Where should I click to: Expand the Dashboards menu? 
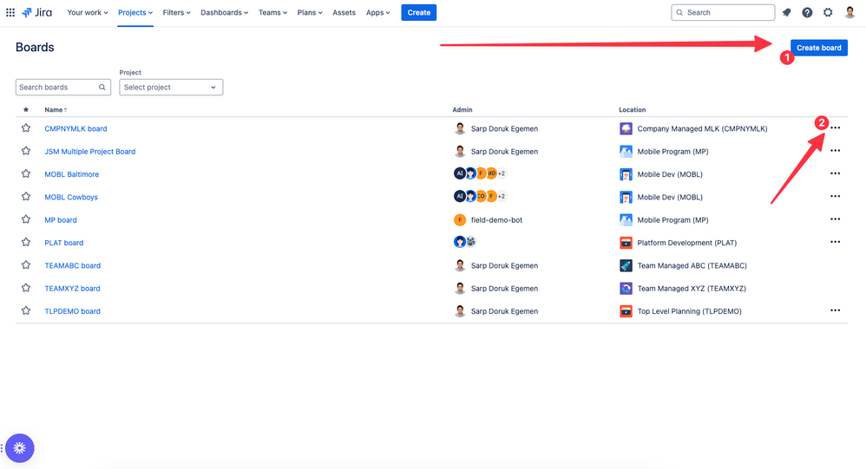click(x=224, y=12)
